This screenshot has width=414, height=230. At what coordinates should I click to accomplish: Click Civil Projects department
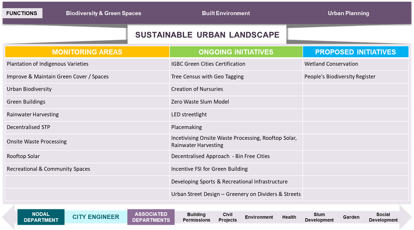click(228, 217)
